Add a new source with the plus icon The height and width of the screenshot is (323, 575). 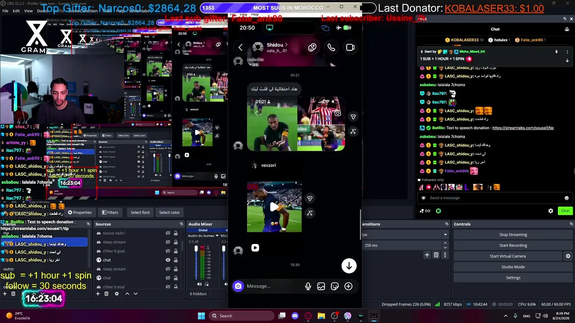coord(97,294)
